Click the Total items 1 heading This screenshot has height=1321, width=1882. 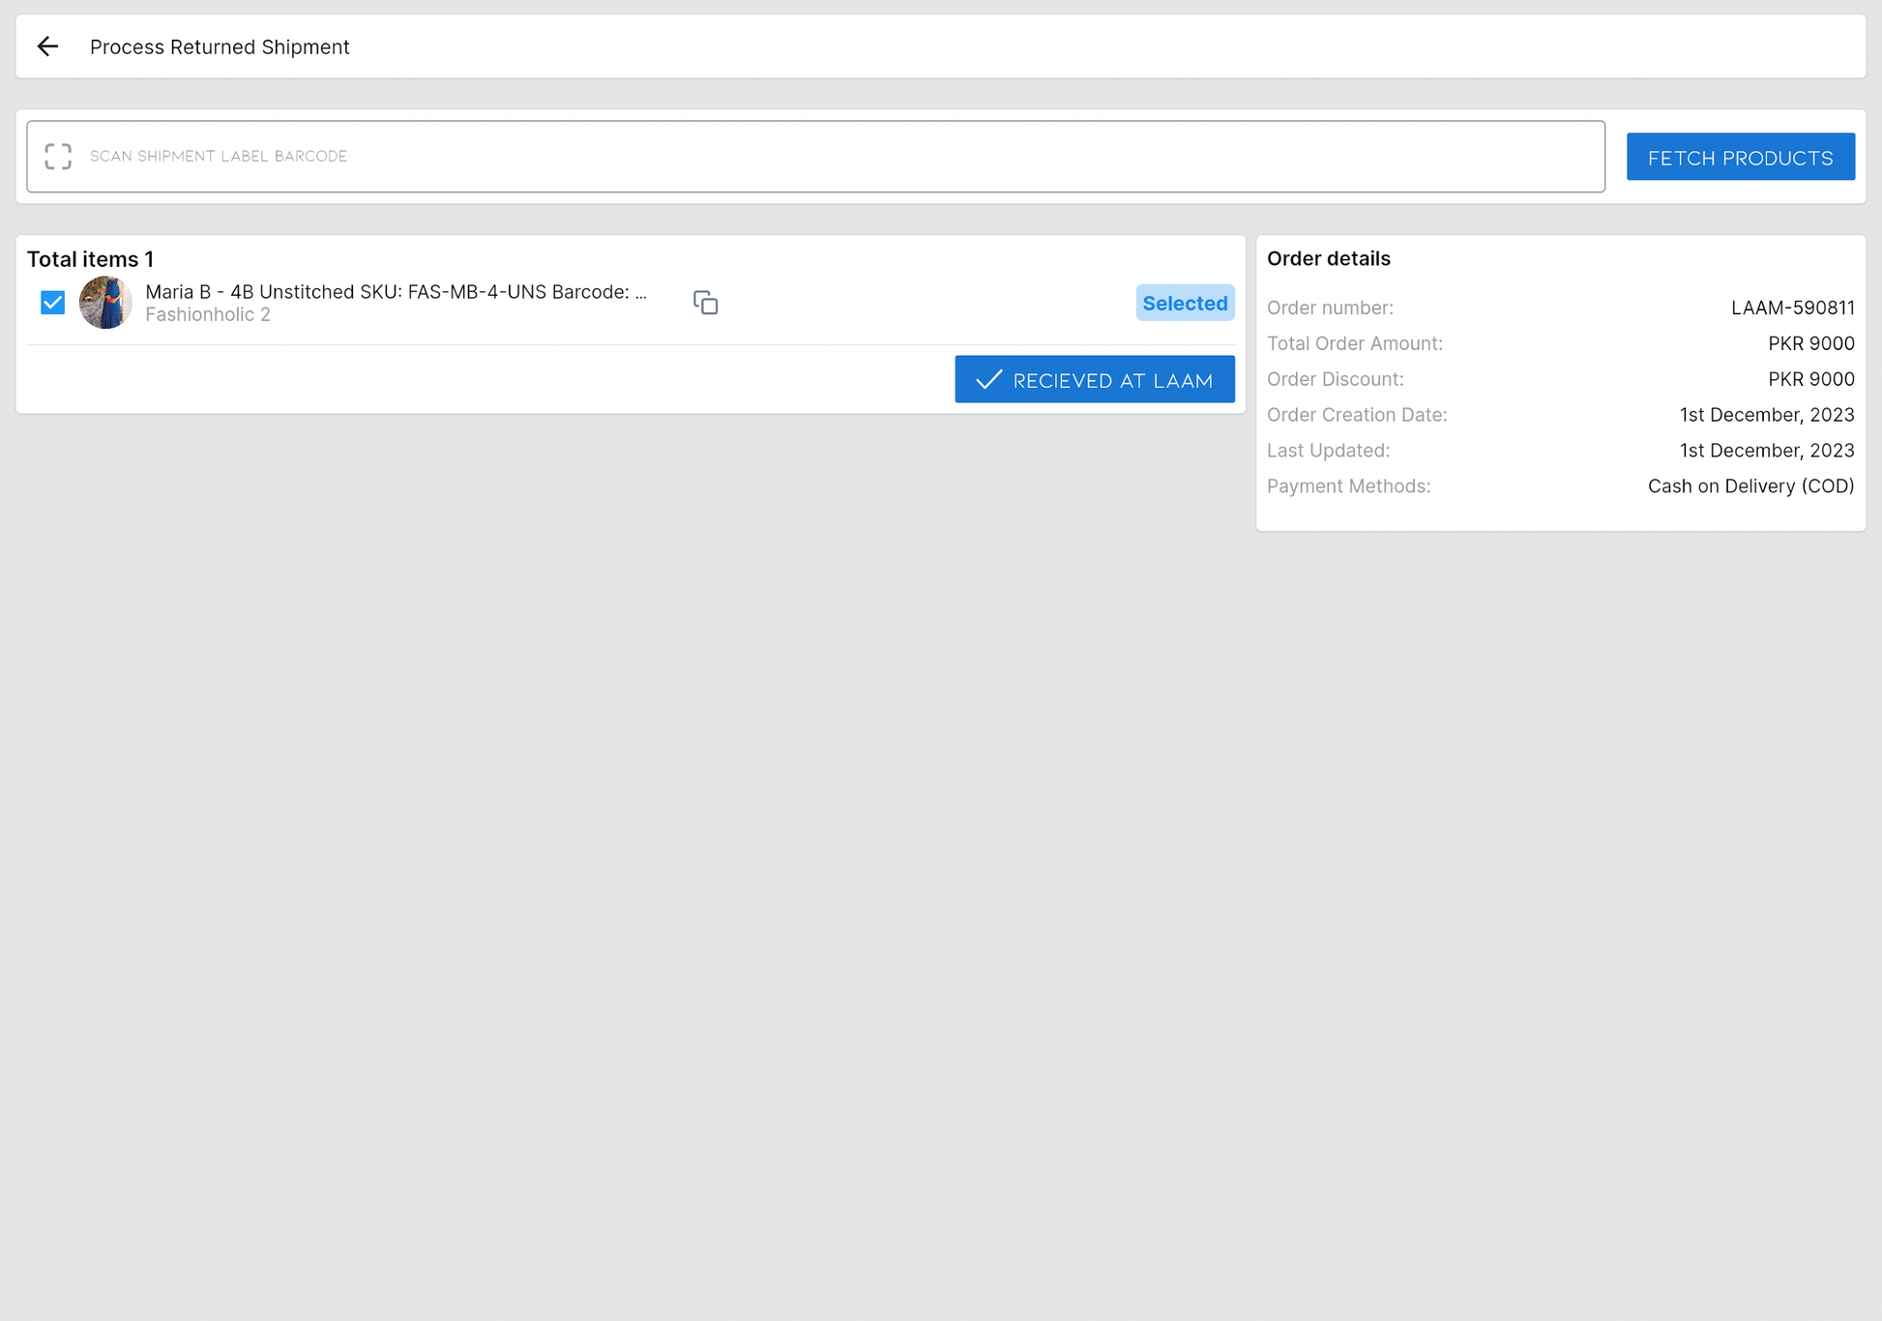click(x=90, y=259)
